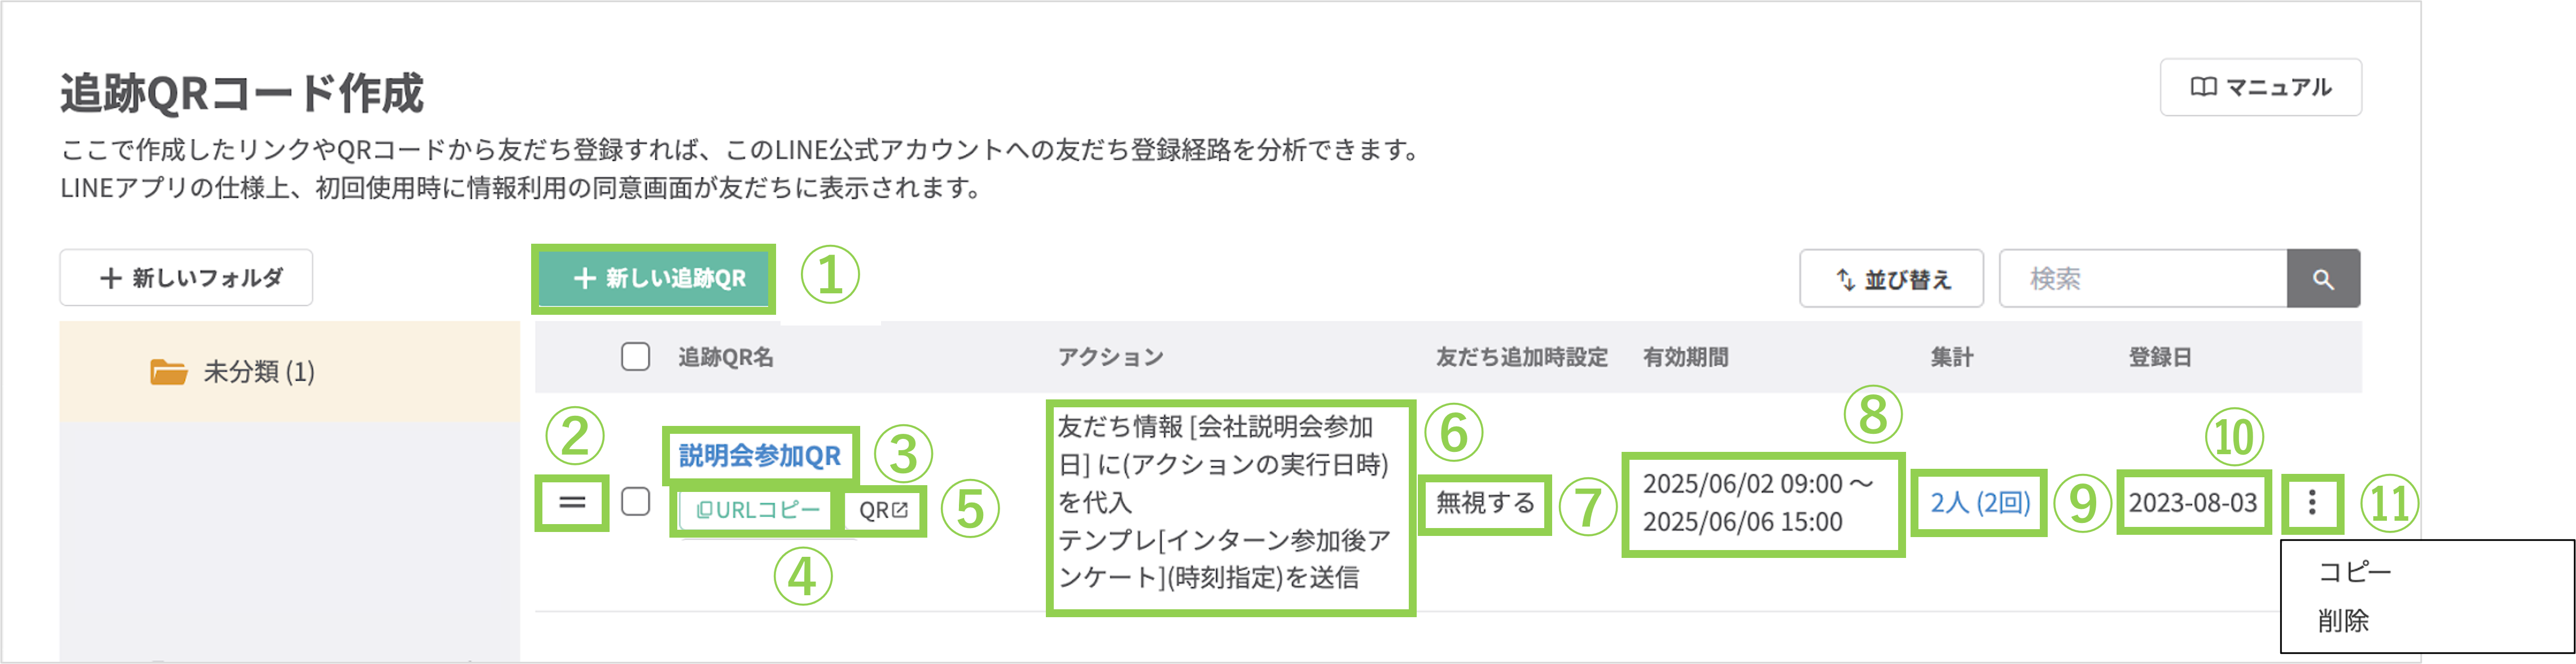This screenshot has height=664, width=2576.
Task: Open the three-dot menu for 説明会参加QR row
Action: [x=2311, y=502]
